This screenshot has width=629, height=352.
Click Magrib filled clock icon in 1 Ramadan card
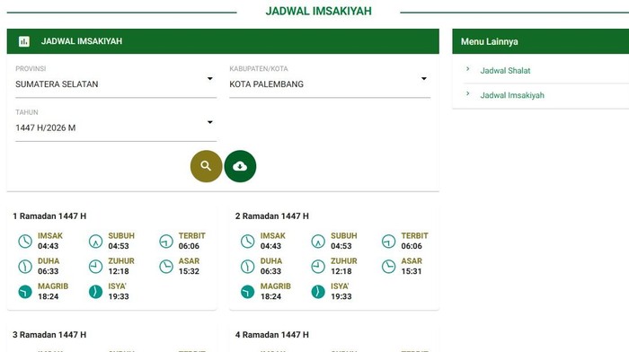tap(25, 292)
